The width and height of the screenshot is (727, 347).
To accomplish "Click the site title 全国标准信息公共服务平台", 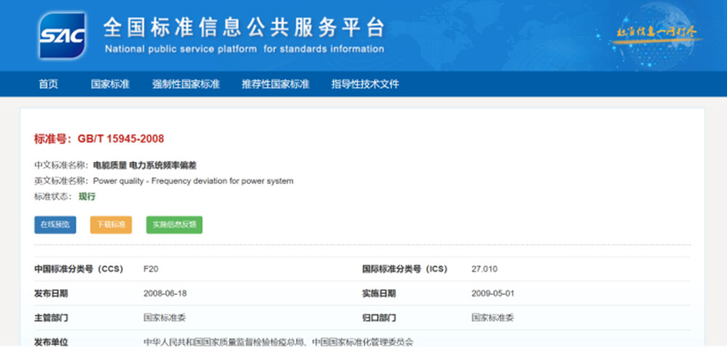I will coord(244,28).
